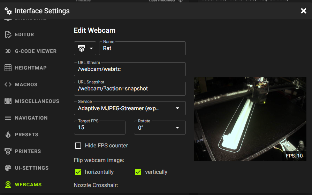Show the Presets settings tab

(26, 135)
